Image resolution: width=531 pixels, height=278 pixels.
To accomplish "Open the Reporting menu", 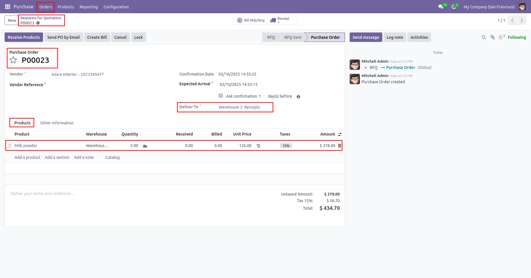I will tap(89, 7).
